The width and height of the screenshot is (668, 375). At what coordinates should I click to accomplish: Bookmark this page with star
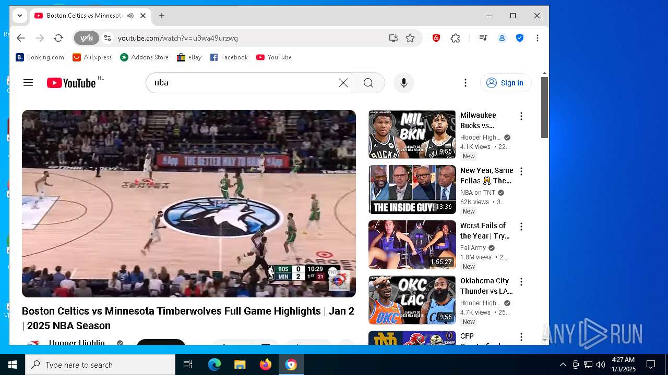(x=410, y=38)
